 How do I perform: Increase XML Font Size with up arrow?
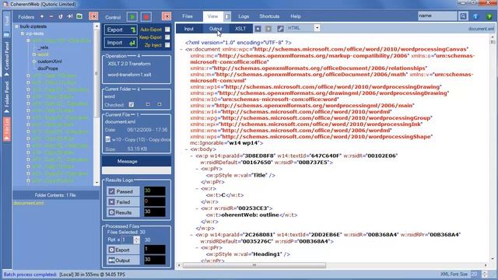[x=485, y=272]
